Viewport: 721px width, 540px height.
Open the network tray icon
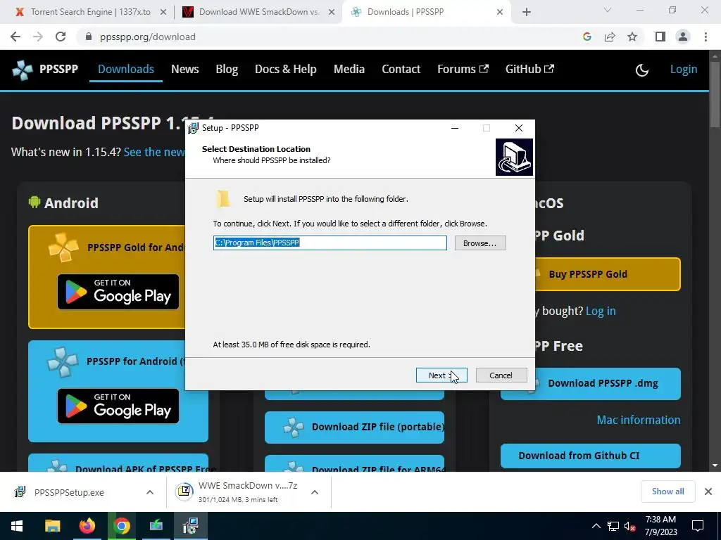click(613, 526)
